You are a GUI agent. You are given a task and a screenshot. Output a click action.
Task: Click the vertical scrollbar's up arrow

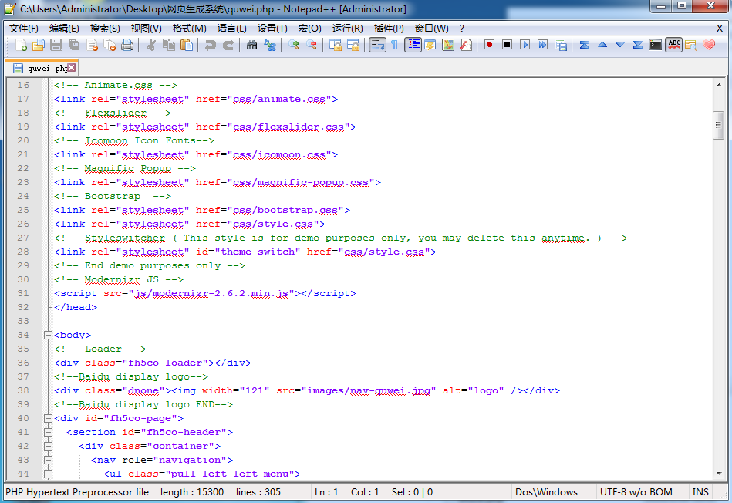[x=719, y=85]
